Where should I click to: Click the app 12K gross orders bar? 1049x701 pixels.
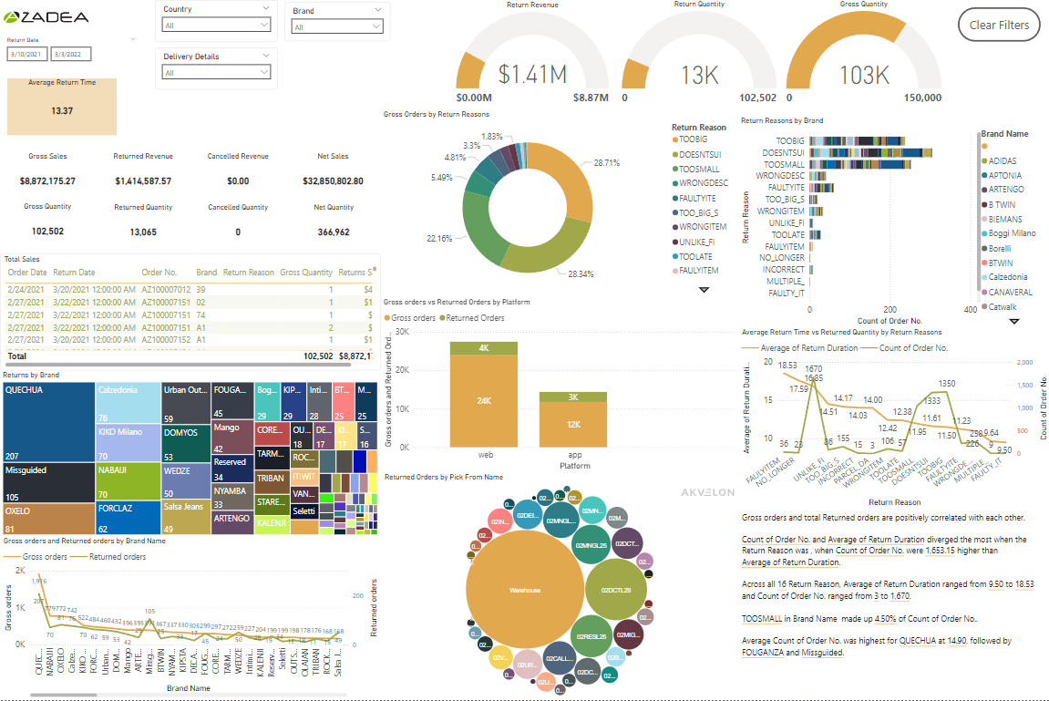click(x=573, y=424)
